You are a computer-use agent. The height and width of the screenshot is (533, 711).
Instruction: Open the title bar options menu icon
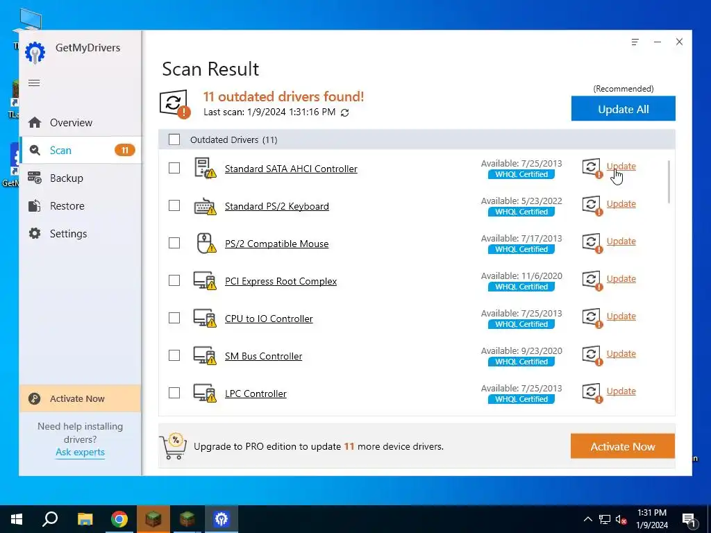[x=635, y=42]
